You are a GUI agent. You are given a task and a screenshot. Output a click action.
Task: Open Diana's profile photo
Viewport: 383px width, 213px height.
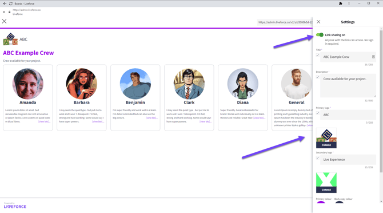tap(243, 84)
